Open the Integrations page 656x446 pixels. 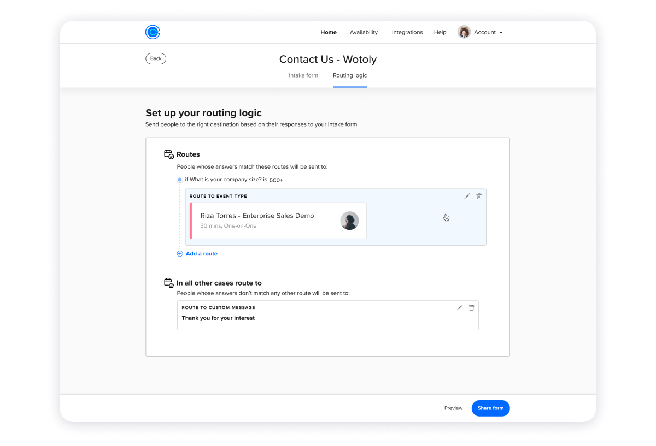[407, 32]
